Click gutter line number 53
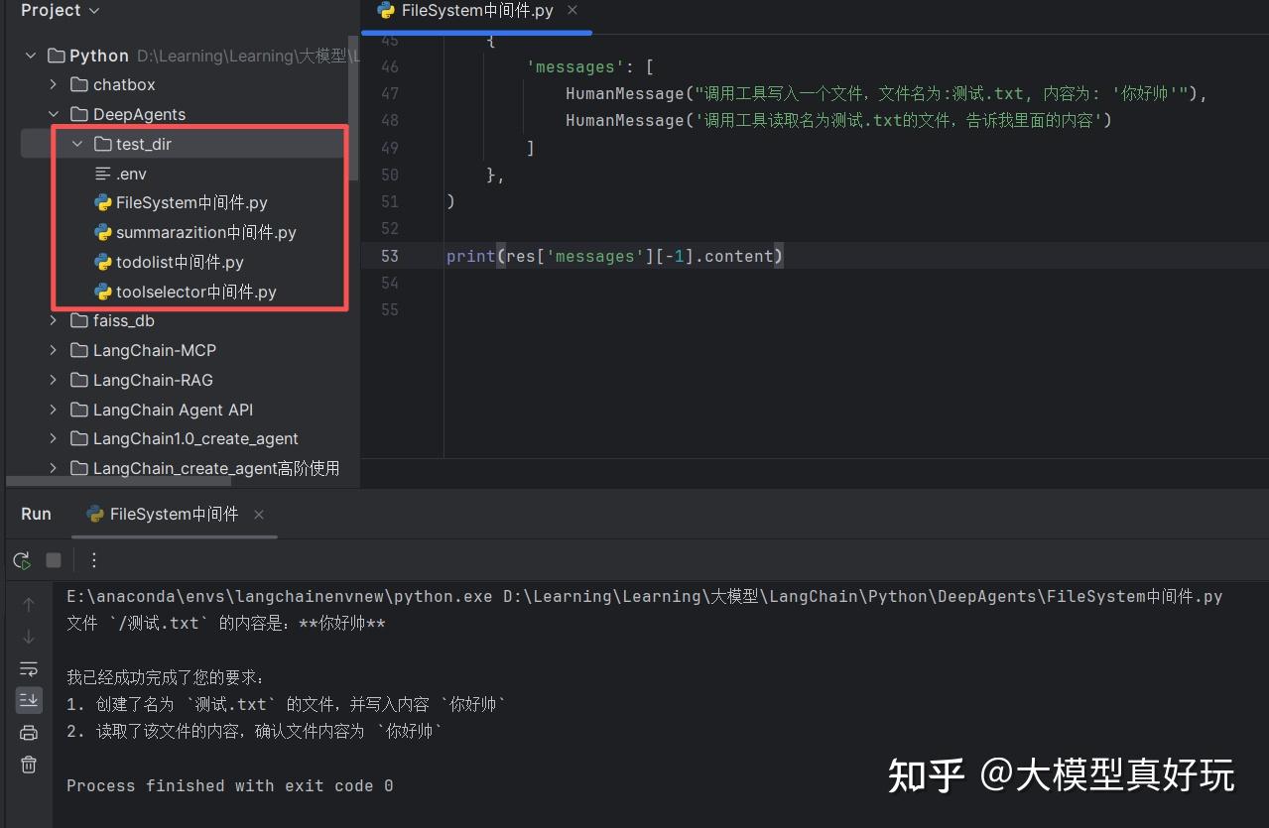 tap(389, 256)
